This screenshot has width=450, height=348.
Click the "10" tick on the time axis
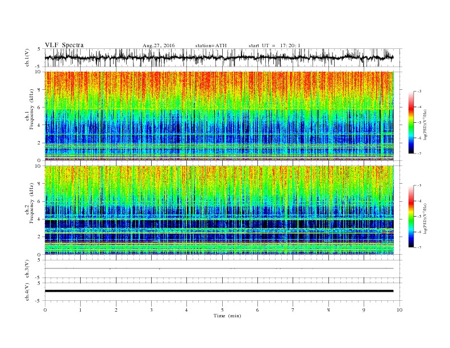pos(399,310)
